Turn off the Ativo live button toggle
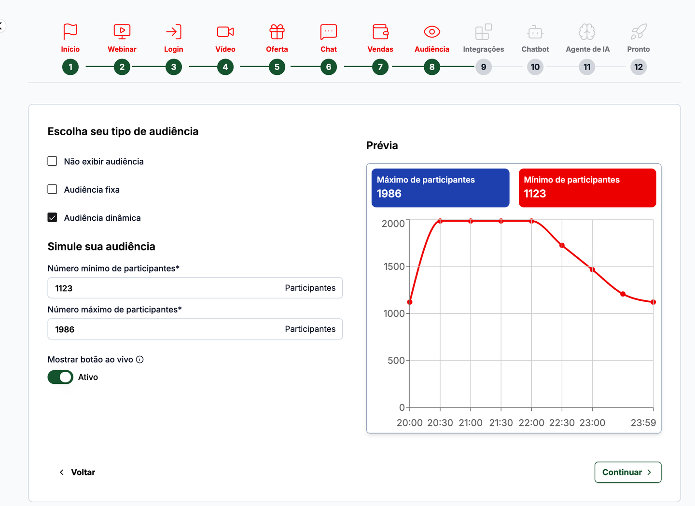The width and height of the screenshot is (695, 506). [x=60, y=377]
